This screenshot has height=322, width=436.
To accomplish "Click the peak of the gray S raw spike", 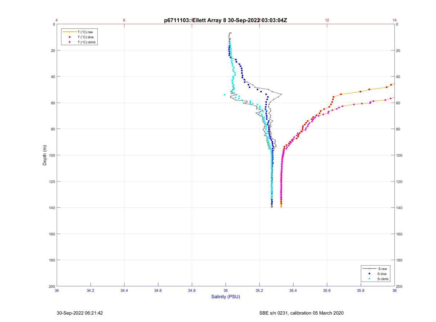I will pyautogui.click(x=281, y=94).
